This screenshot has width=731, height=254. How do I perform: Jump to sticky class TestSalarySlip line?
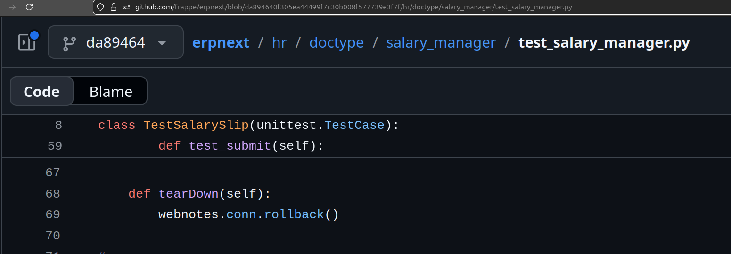(248, 125)
